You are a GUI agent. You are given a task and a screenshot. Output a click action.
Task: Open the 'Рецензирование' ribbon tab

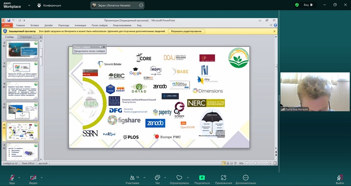(122, 25)
